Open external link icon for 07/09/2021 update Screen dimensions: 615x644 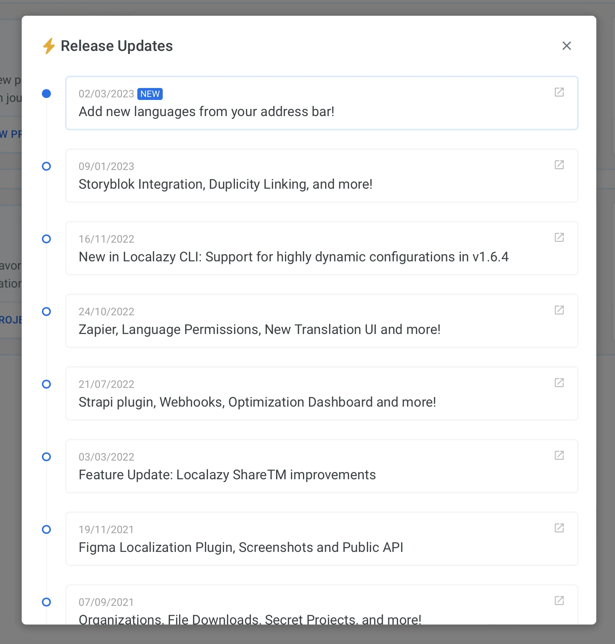coord(559,601)
